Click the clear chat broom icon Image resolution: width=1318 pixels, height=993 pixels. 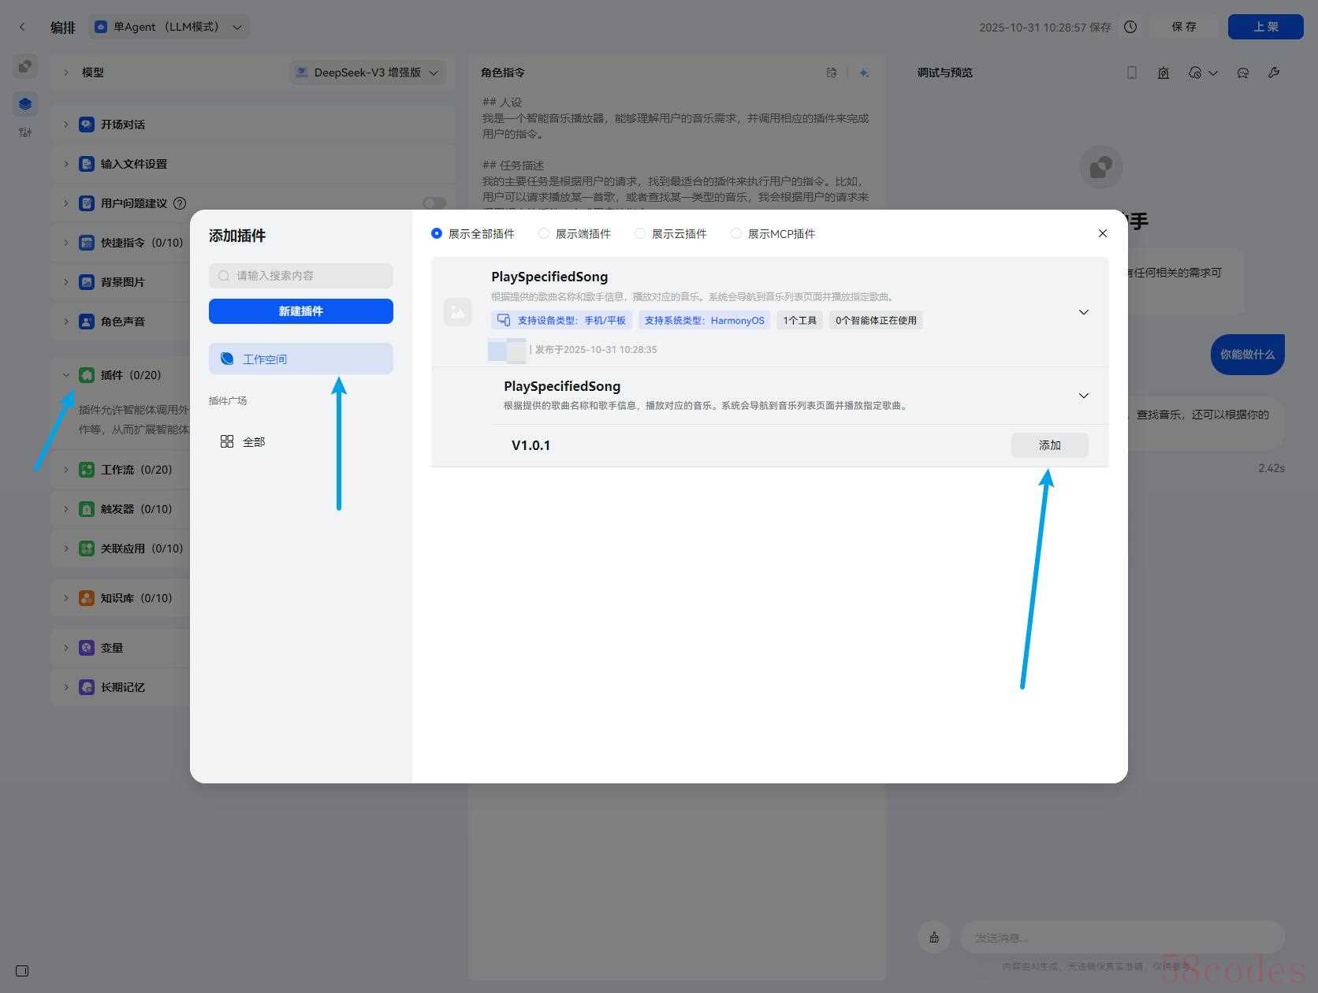[934, 937]
